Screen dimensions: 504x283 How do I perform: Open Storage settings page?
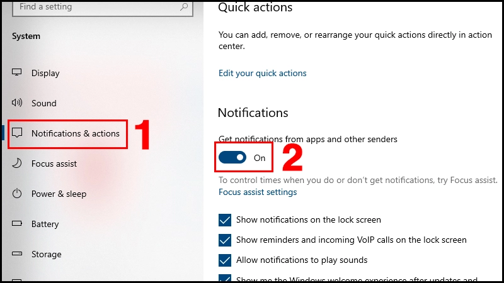click(46, 254)
